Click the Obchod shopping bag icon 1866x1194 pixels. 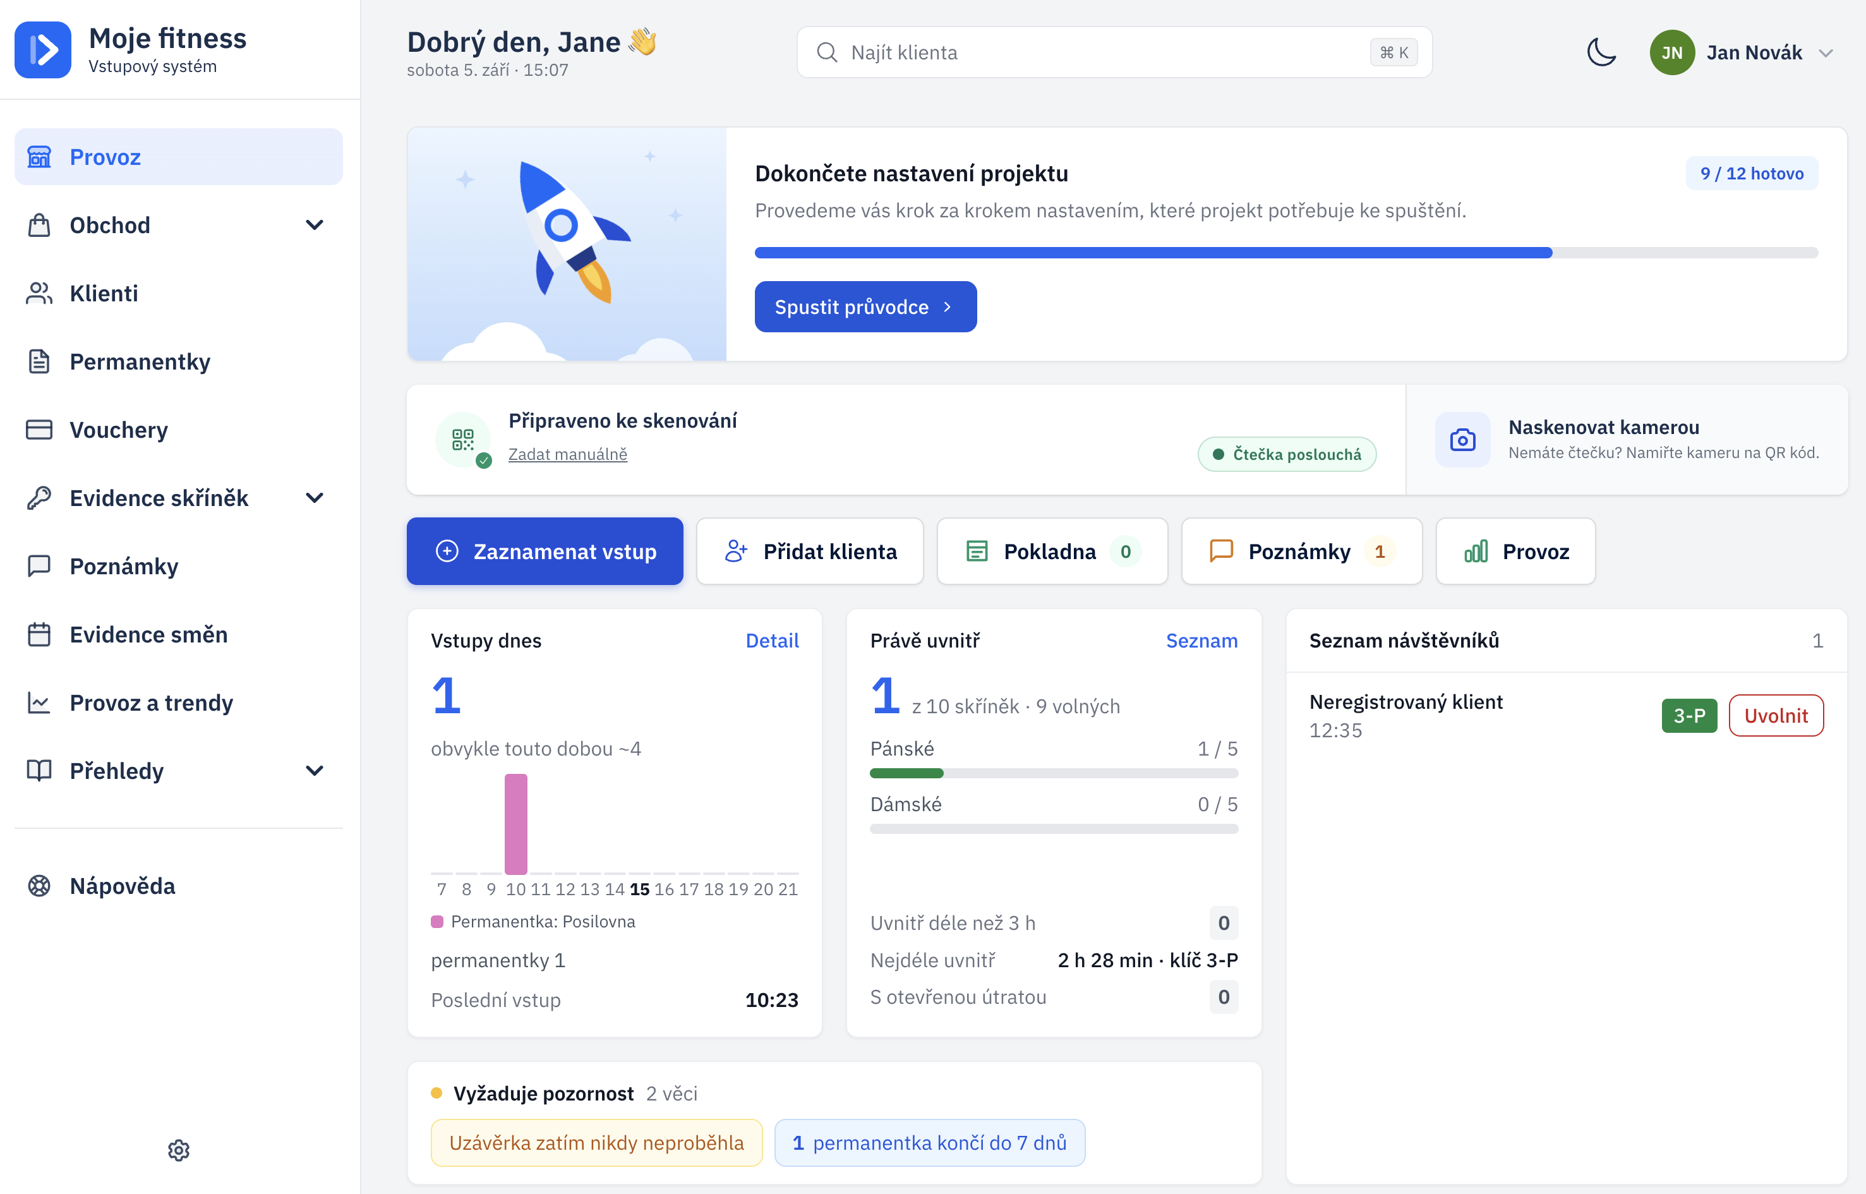pos(39,225)
